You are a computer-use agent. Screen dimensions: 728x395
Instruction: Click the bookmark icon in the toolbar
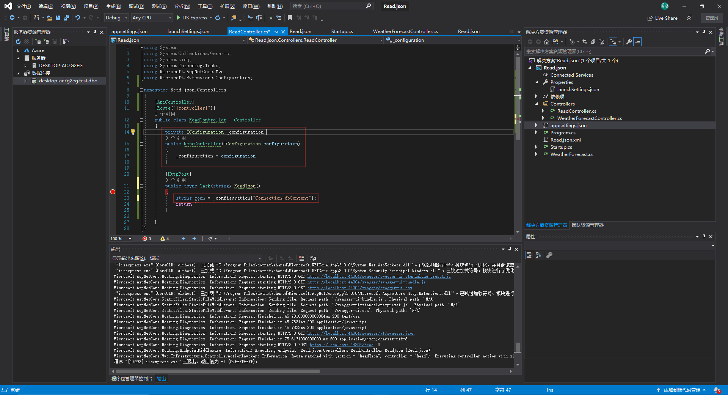(290, 18)
